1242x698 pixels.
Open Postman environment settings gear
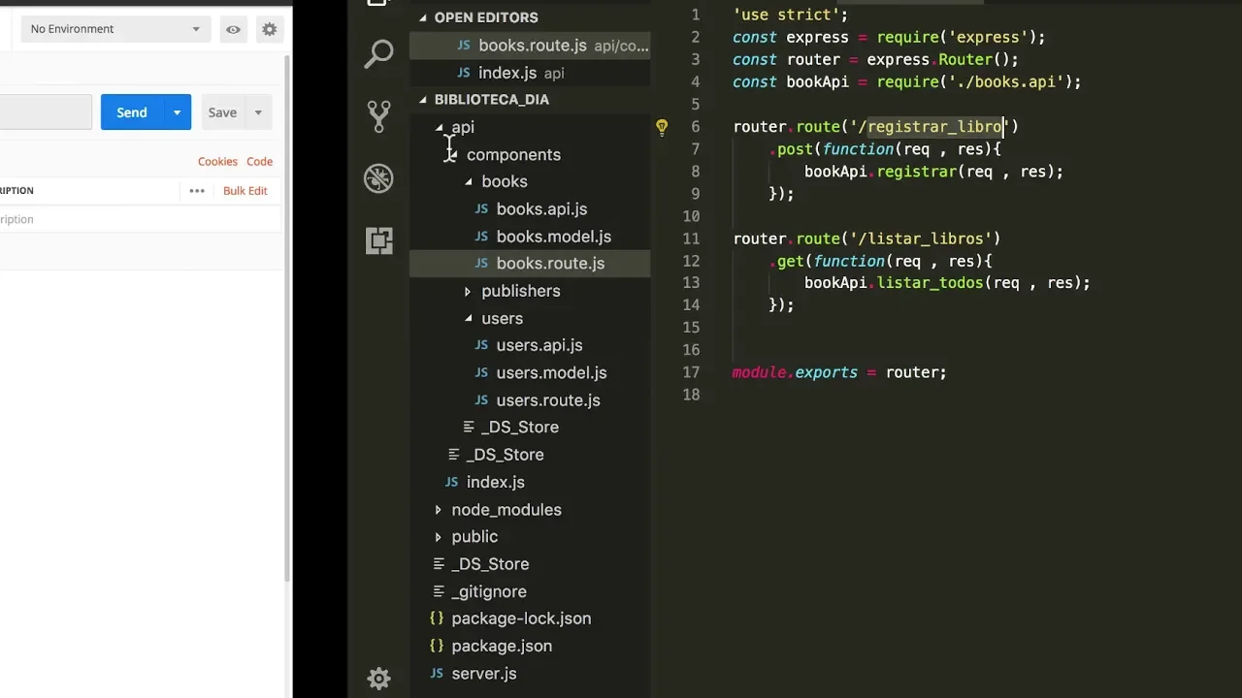(x=270, y=29)
